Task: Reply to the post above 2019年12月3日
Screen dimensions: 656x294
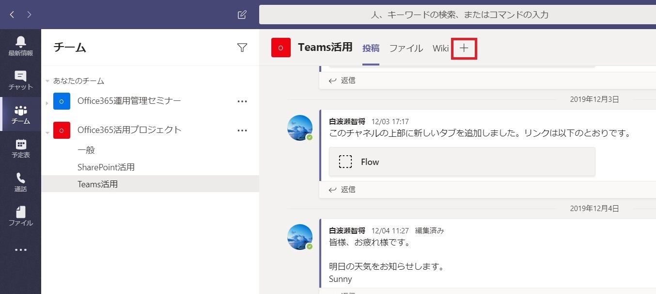Action: click(x=342, y=80)
